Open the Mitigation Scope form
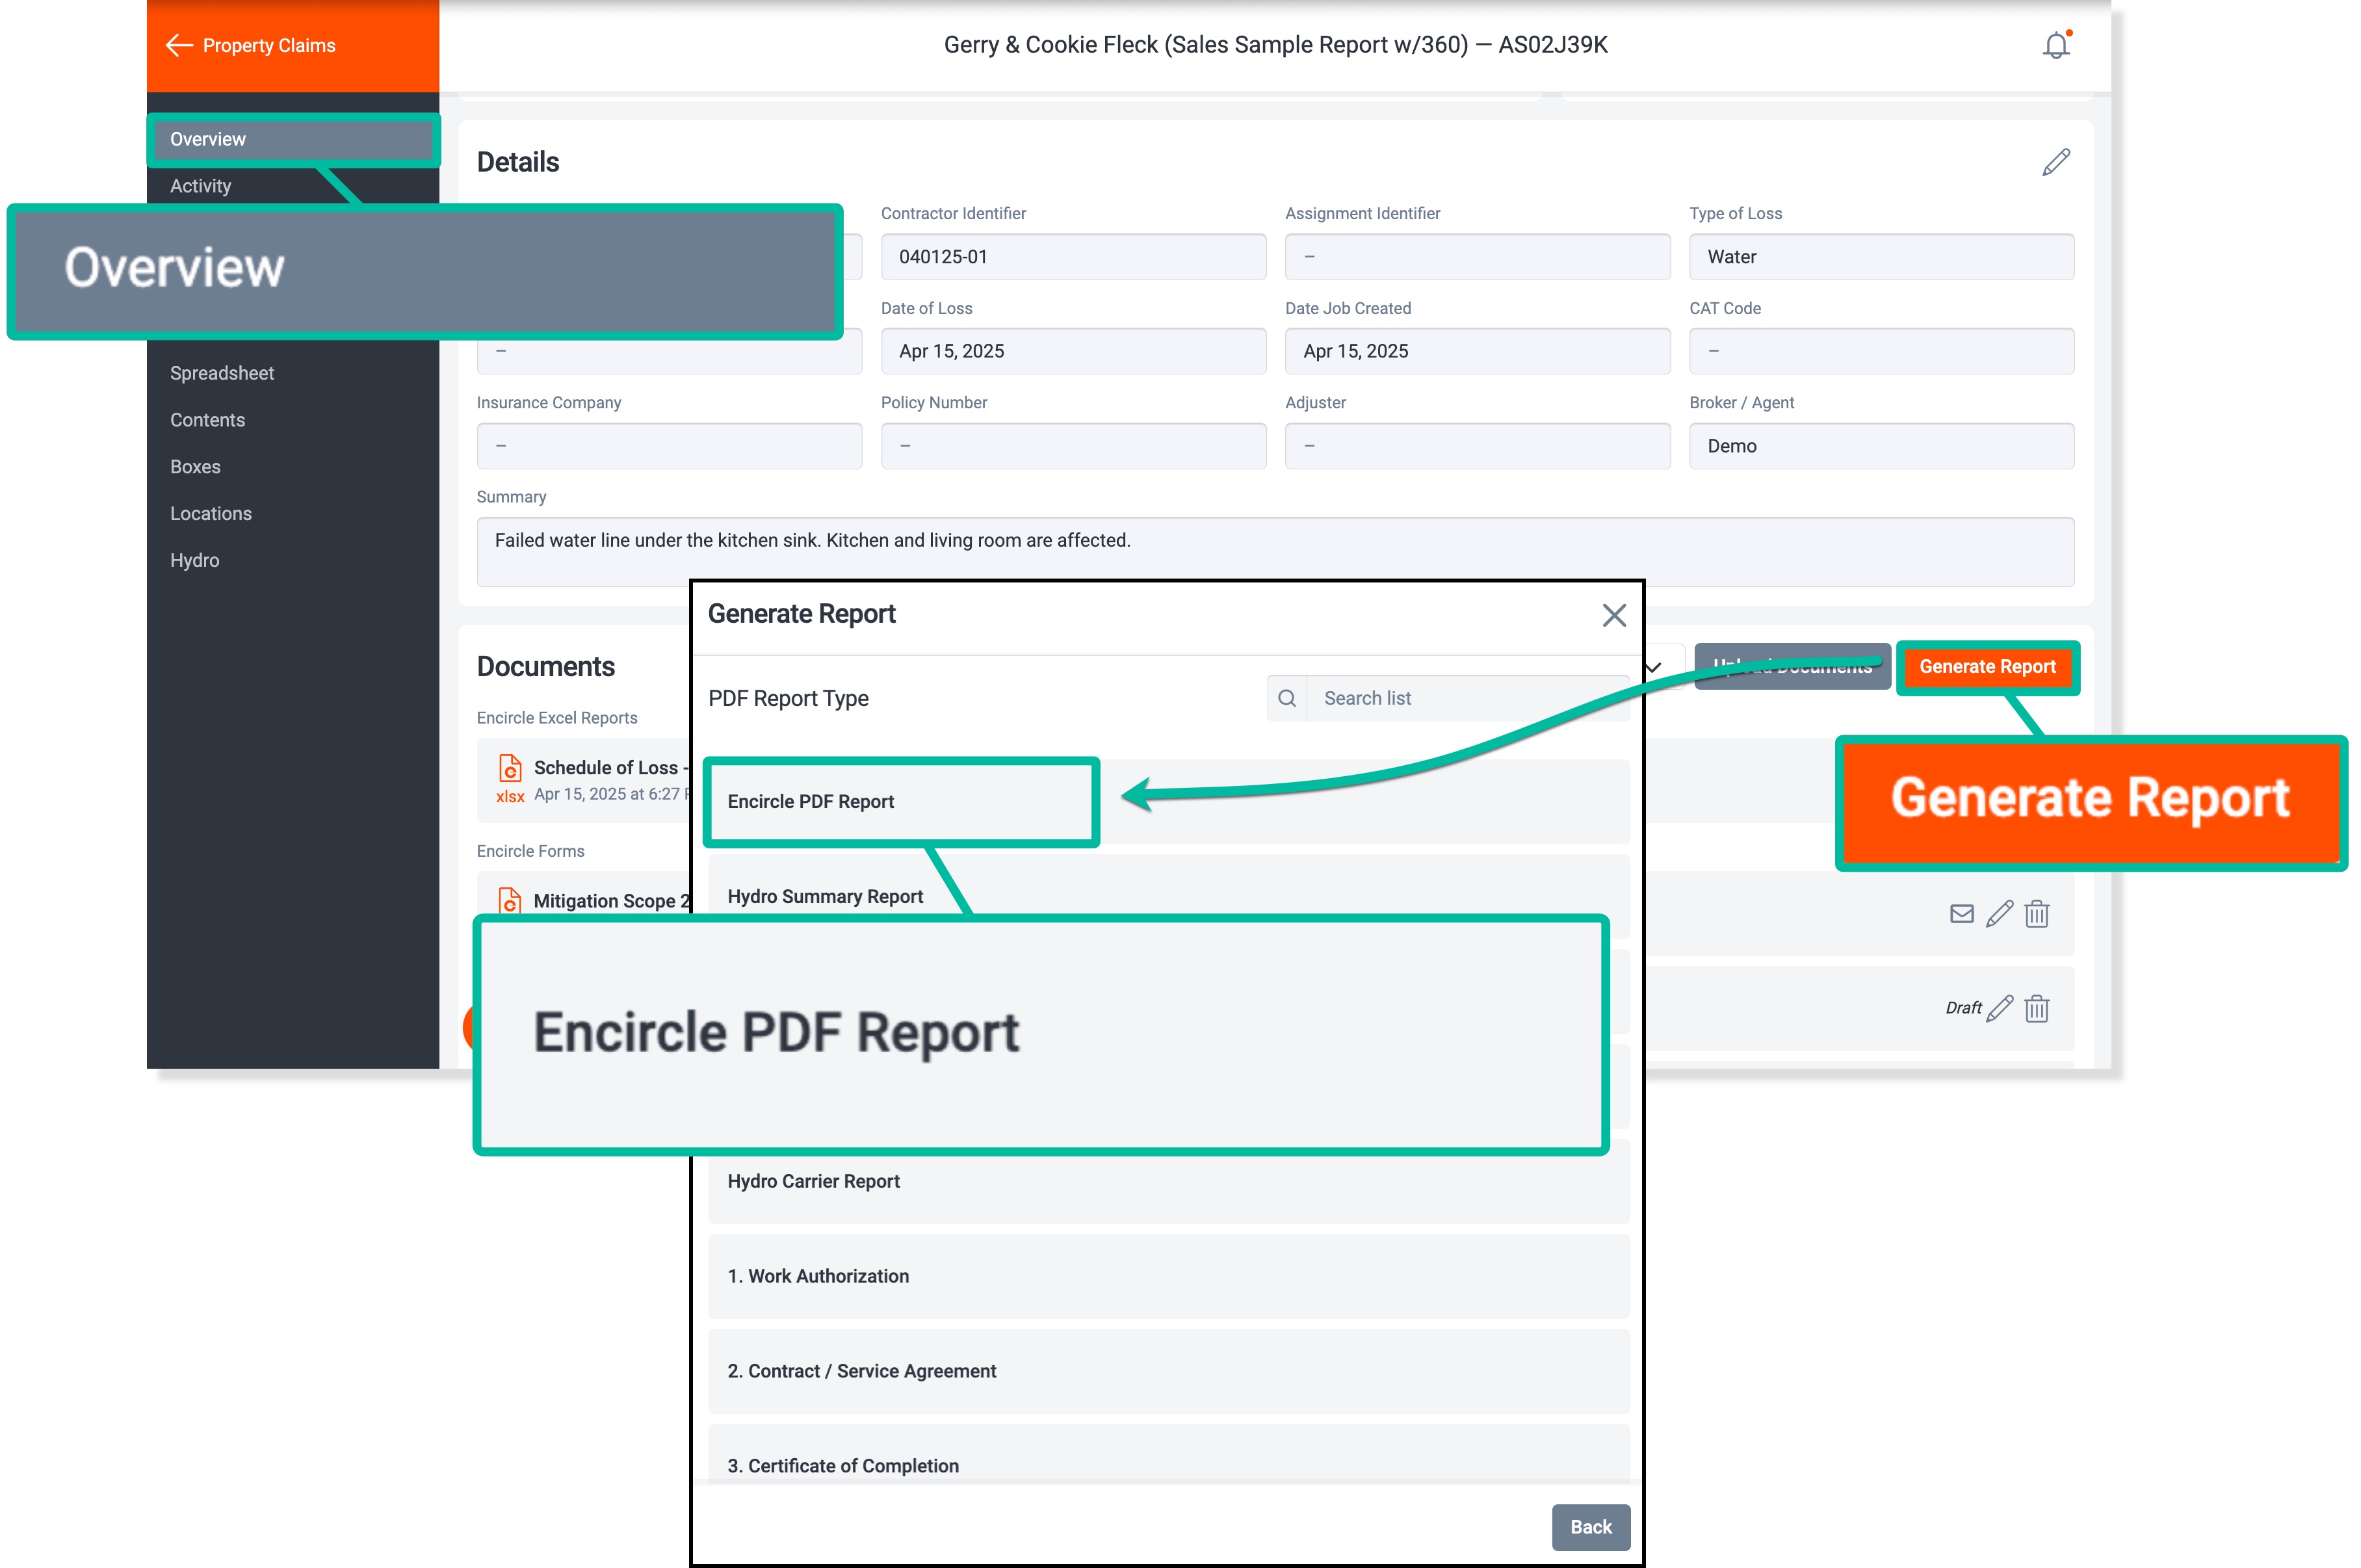 tap(612, 901)
